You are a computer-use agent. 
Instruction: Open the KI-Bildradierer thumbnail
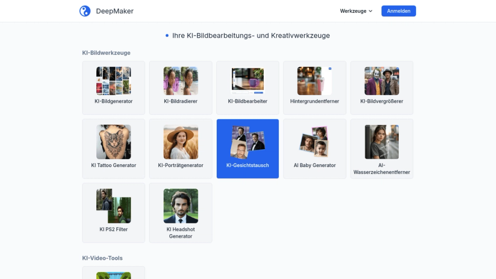click(181, 81)
